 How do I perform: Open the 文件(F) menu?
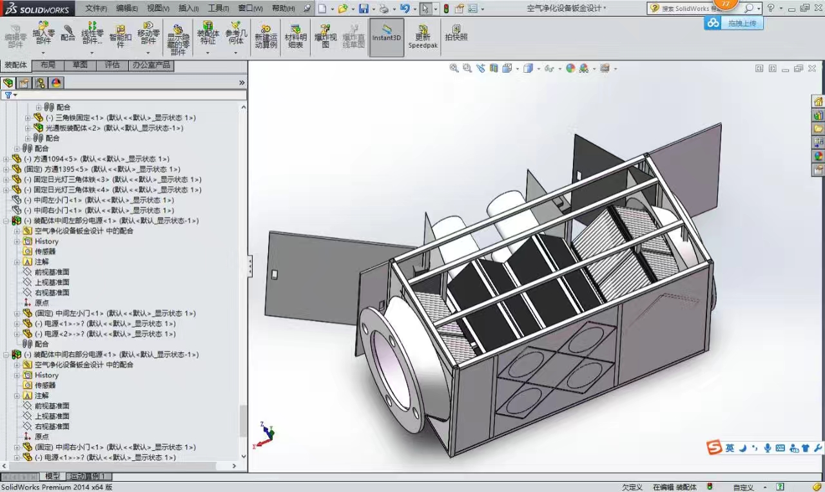tap(96, 8)
